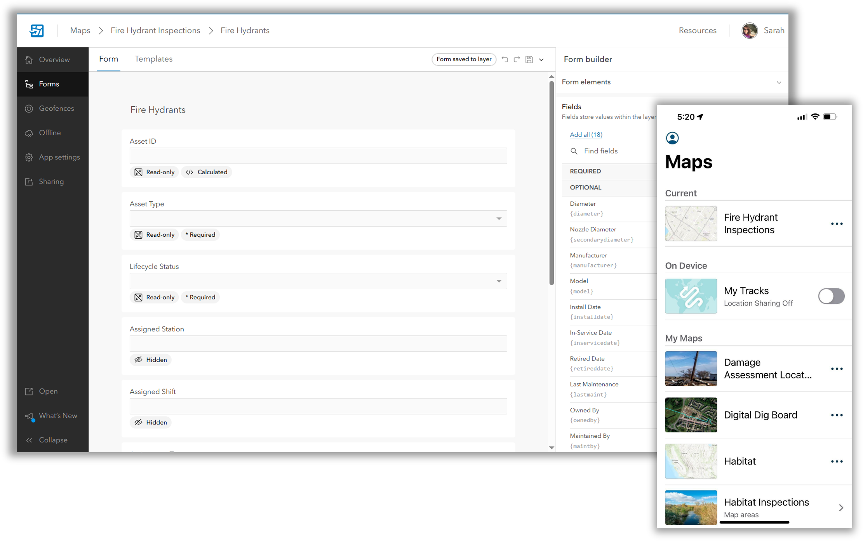The width and height of the screenshot is (863, 541).
Task: Open the profile icon on the mobile Maps screen
Action: coord(672,138)
